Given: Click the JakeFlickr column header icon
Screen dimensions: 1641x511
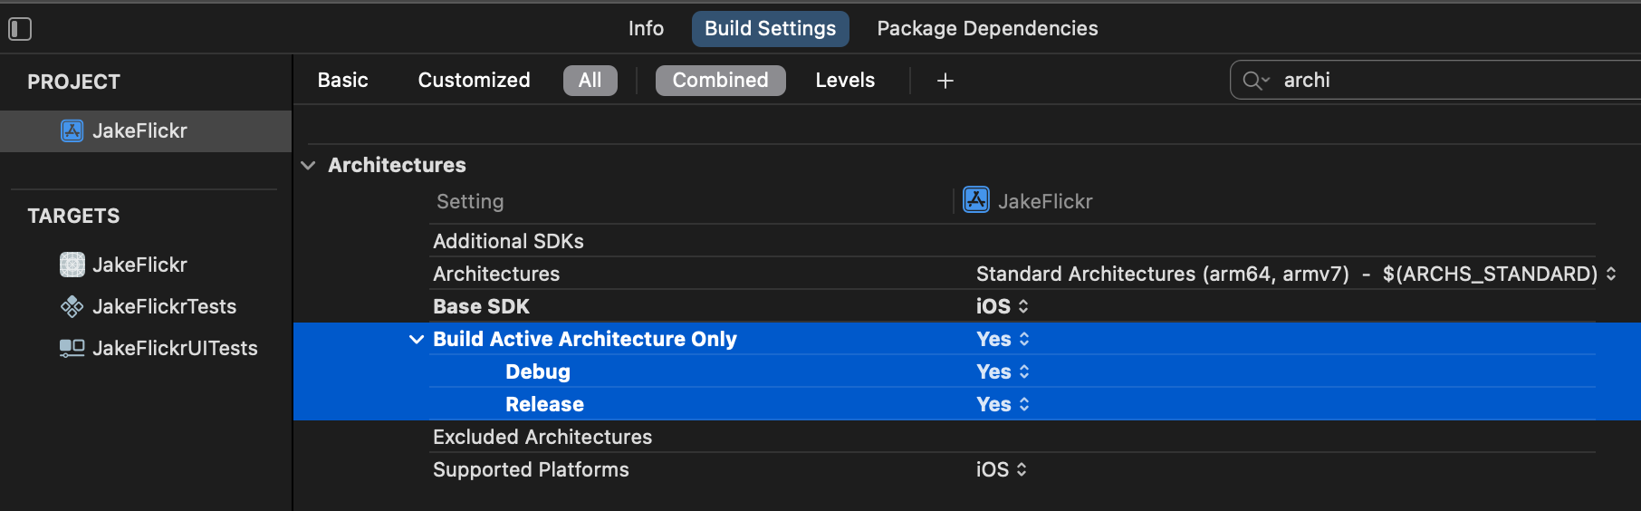Looking at the screenshot, I should 975,199.
